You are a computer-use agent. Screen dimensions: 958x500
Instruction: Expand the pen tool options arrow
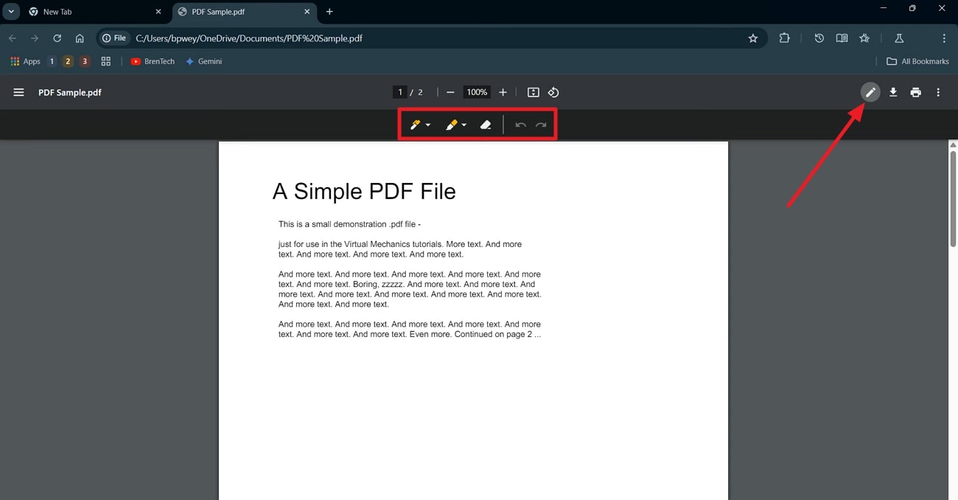pyautogui.click(x=428, y=125)
